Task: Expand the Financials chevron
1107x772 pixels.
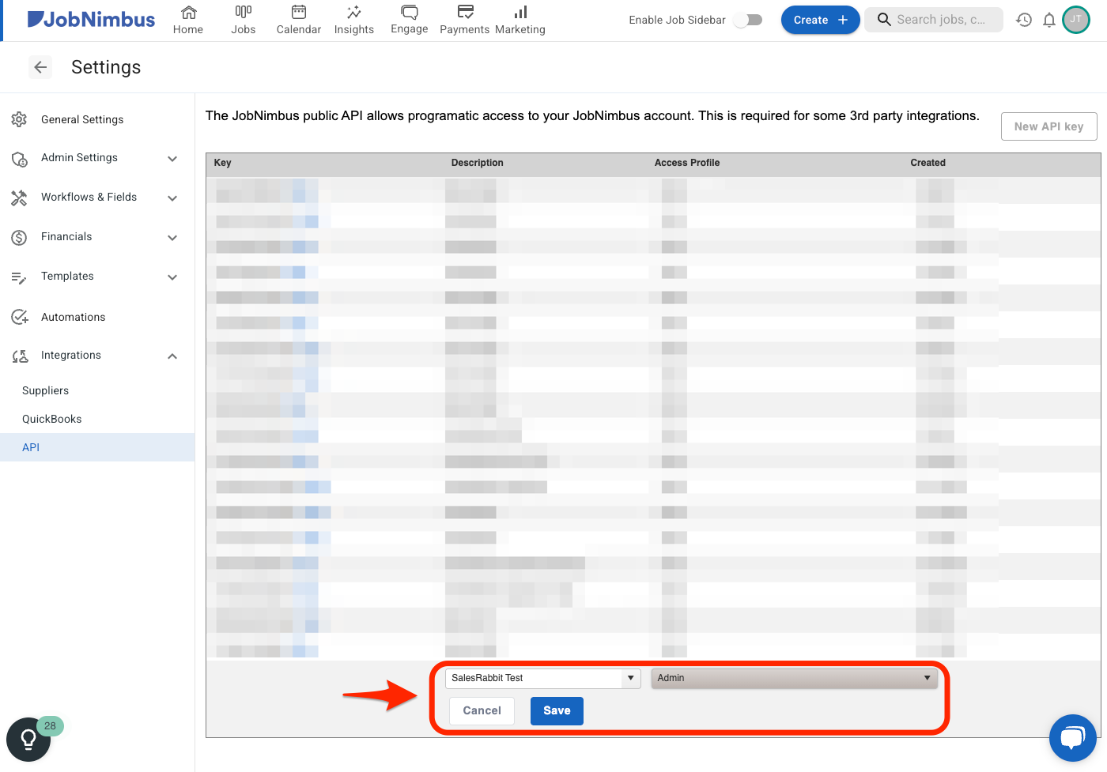Action: tap(172, 237)
